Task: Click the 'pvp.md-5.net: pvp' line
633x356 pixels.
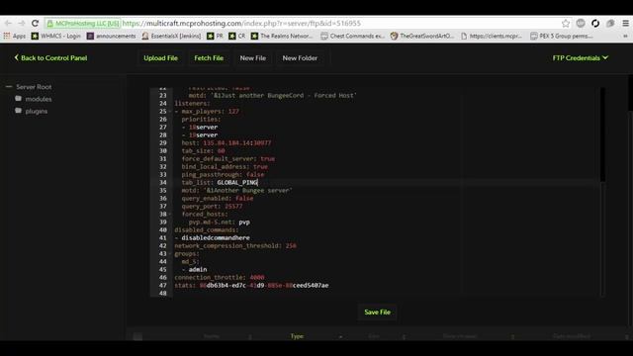Action: pos(220,222)
